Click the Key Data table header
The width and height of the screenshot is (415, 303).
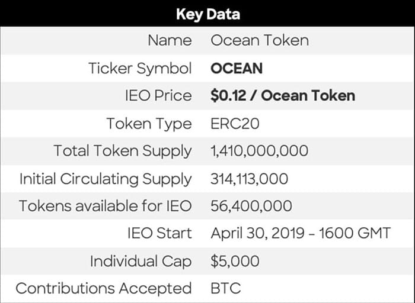pyautogui.click(x=207, y=14)
